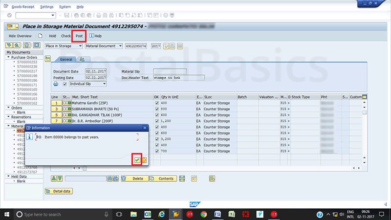Toggle the checkbox beside Individual Slip
This screenshot has height=220, width=391.
pos(65,84)
